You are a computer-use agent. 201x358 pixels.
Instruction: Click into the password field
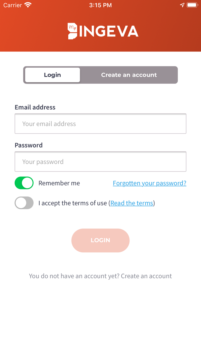pos(100,162)
